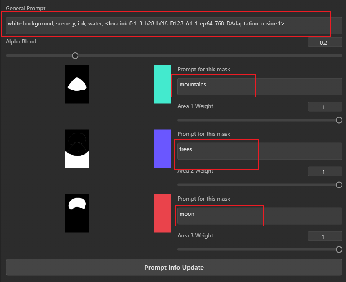Viewport: 346px width, 282px height.
Task: Click the General Prompt text field
Action: (174, 25)
